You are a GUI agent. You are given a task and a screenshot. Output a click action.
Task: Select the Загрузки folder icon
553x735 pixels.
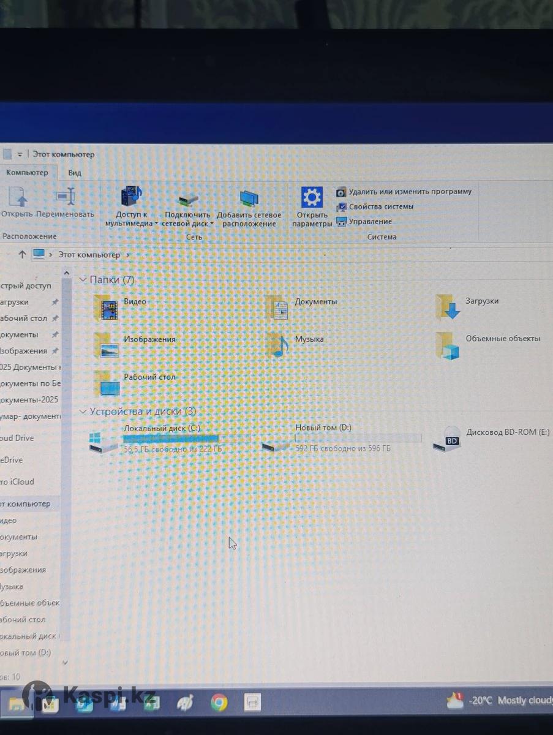pos(448,307)
